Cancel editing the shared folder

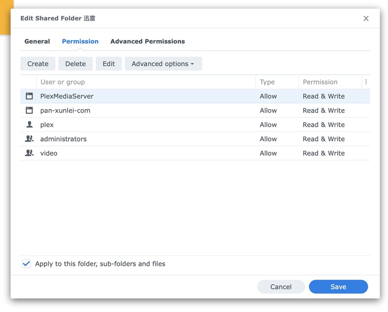pos(281,287)
